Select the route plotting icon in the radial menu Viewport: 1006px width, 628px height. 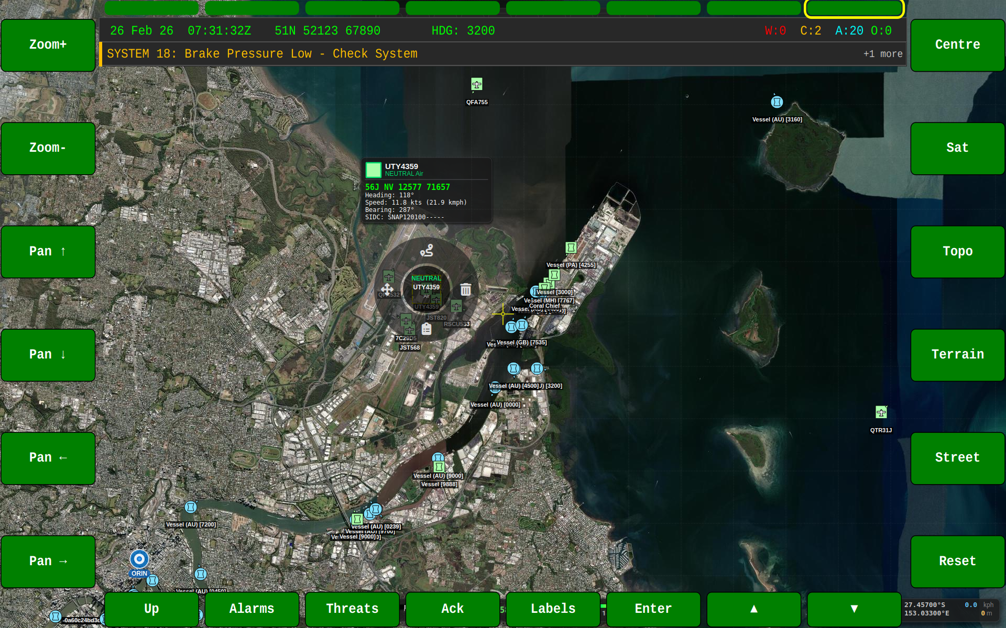pyautogui.click(x=427, y=250)
